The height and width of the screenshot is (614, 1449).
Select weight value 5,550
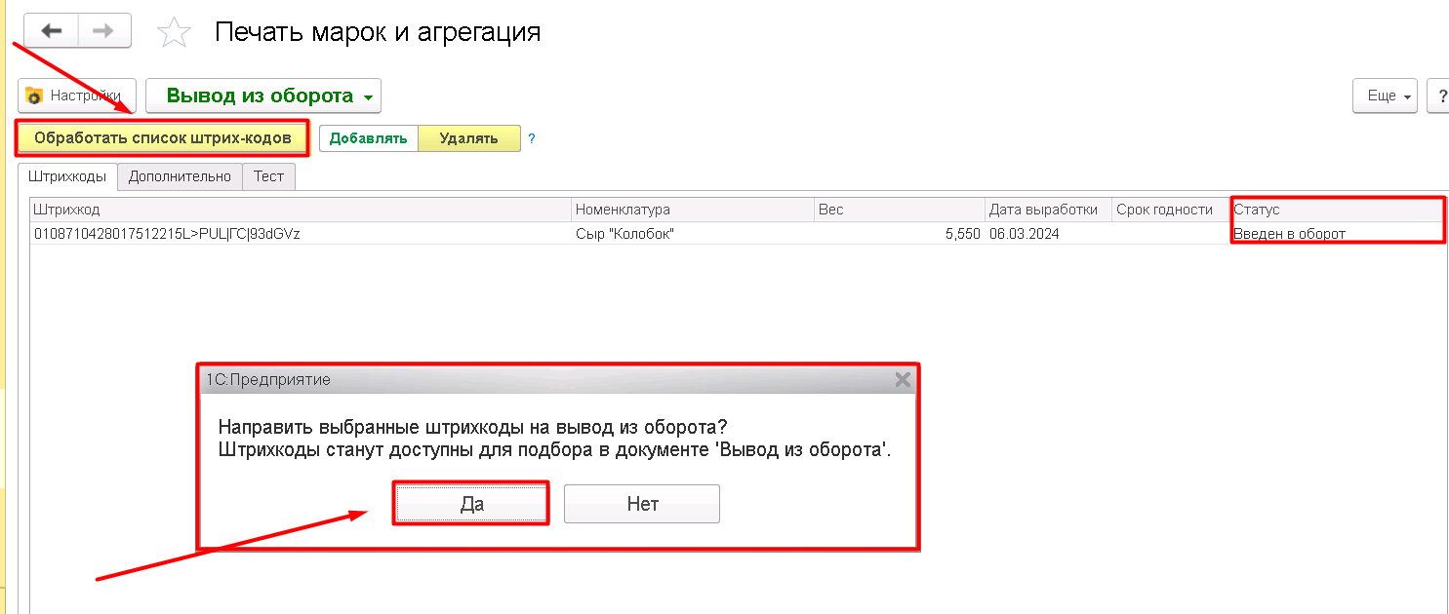900,234
